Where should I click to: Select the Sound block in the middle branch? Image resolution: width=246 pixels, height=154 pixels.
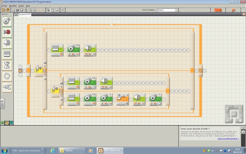[x=106, y=83]
